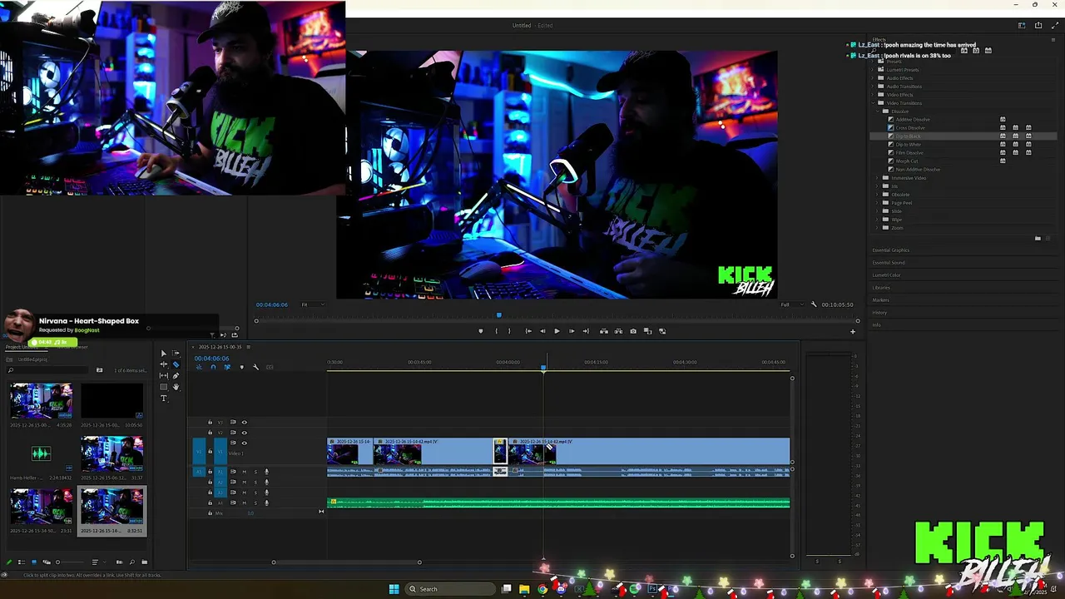Toggle V3 track output eye
1065x599 pixels.
coord(244,423)
